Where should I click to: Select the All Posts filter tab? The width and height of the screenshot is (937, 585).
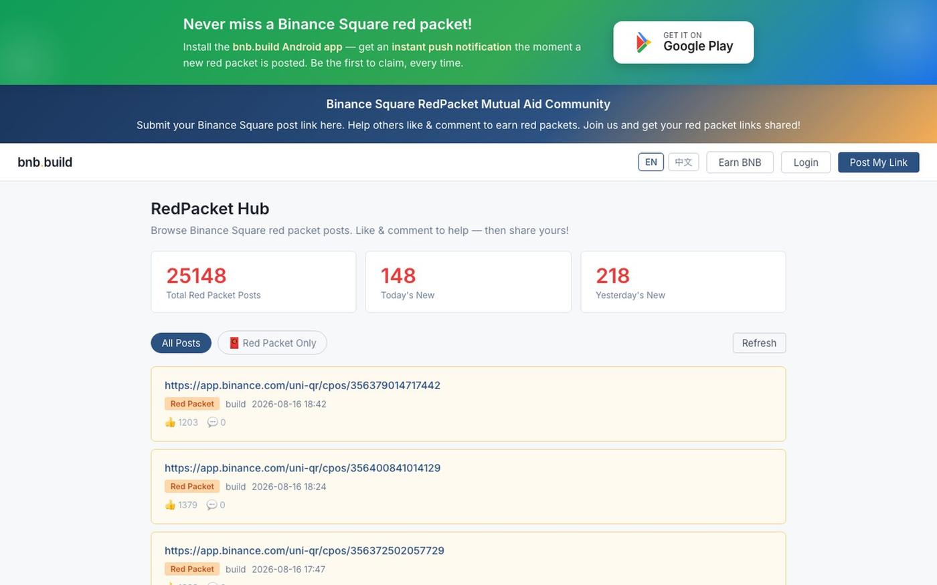(181, 343)
